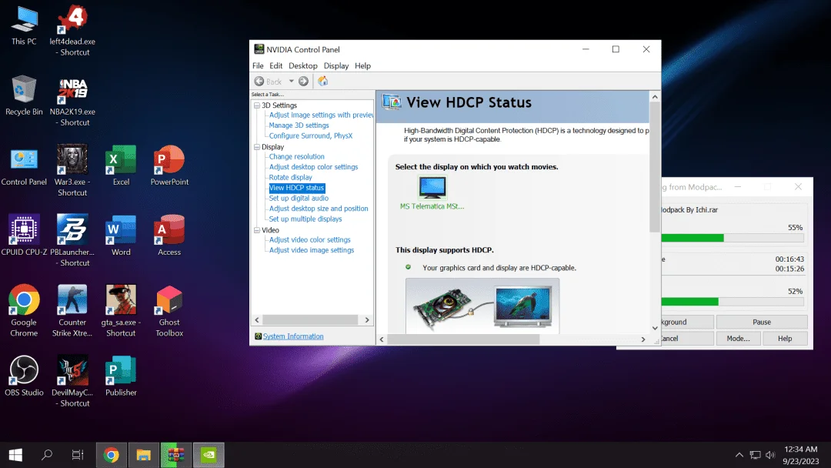This screenshot has height=468, width=831.
Task: Select Rotate display
Action: coord(290,178)
